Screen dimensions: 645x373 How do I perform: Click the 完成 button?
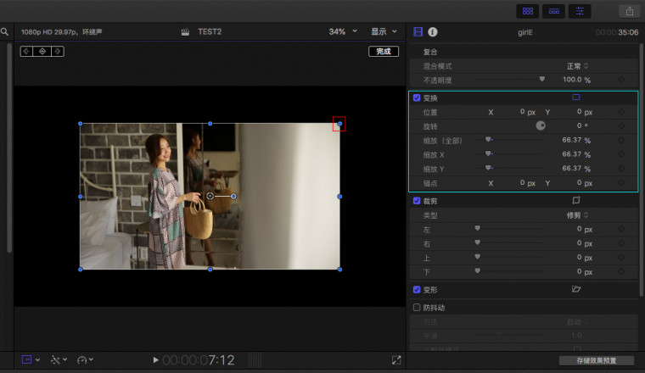(x=384, y=52)
